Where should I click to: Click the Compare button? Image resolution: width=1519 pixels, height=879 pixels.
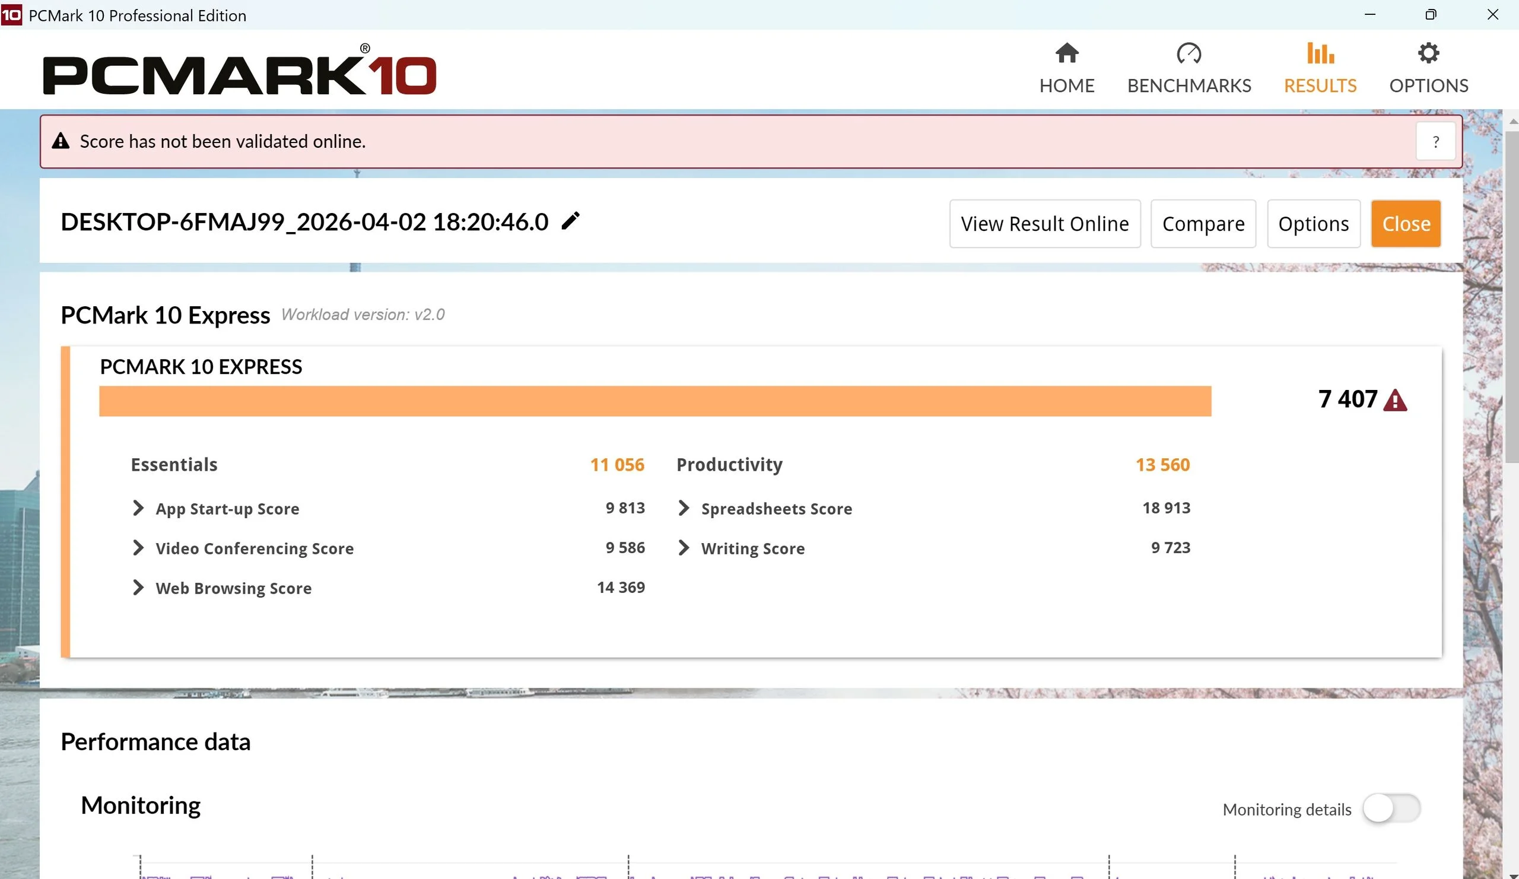tap(1203, 224)
